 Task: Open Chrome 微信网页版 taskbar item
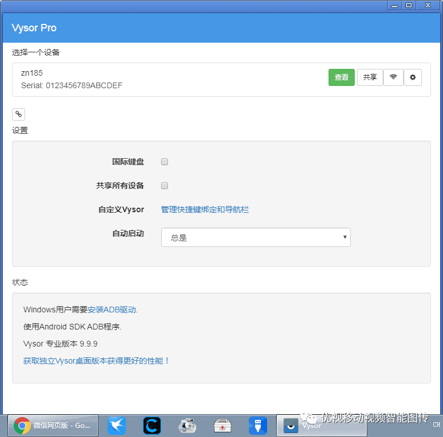point(53,426)
